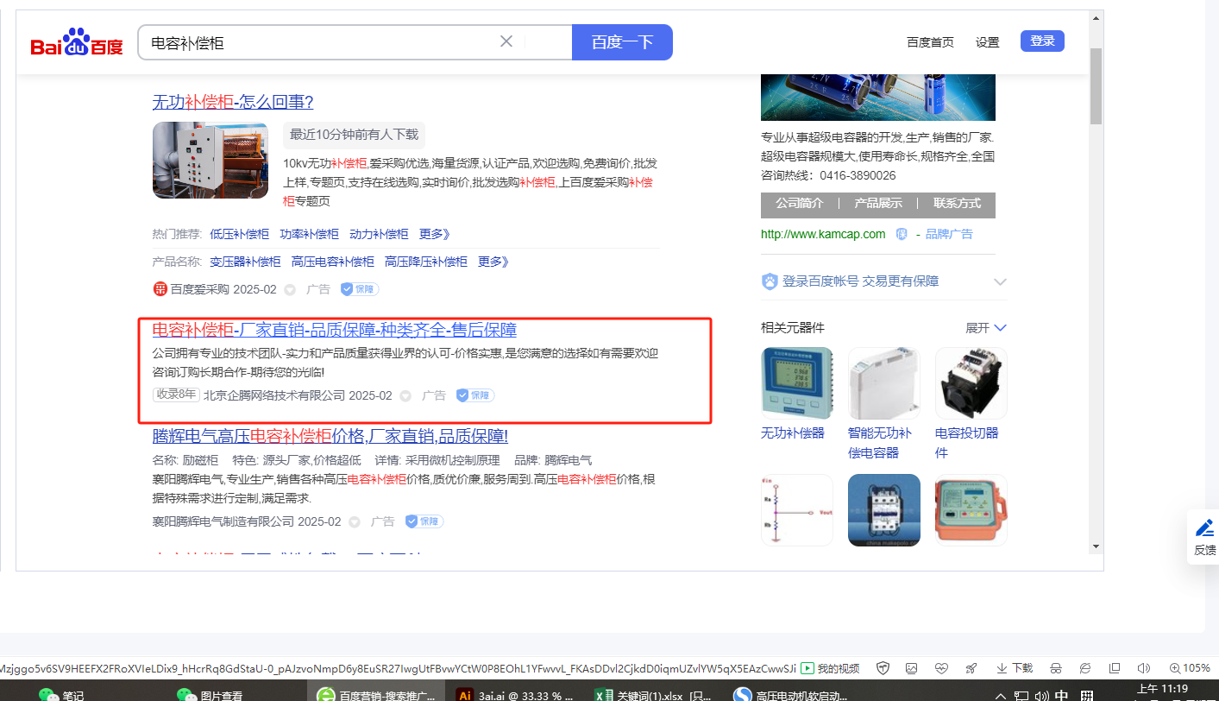Click 登录百度帐号 交易更有保障 link
This screenshot has width=1219, height=701.
tap(861, 281)
